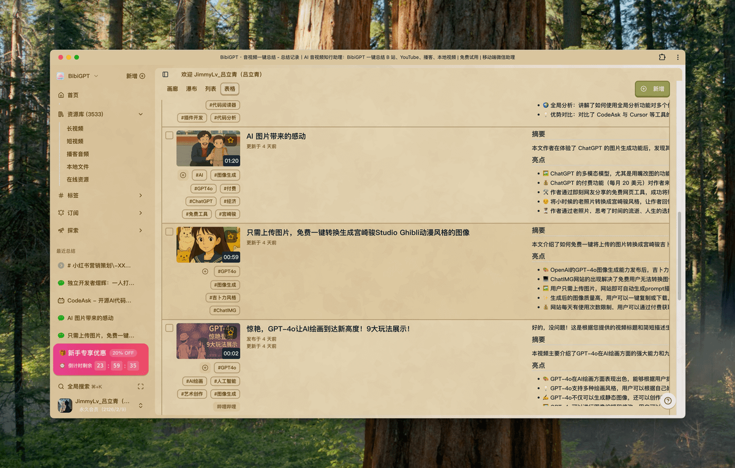
Task: Click the green 新增 button
Action: 652,89
